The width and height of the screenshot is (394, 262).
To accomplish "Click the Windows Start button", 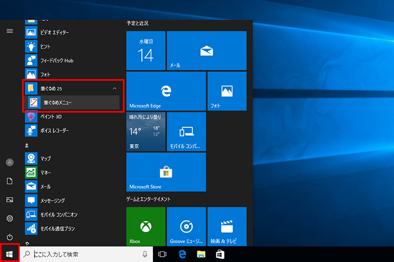I will point(9,254).
